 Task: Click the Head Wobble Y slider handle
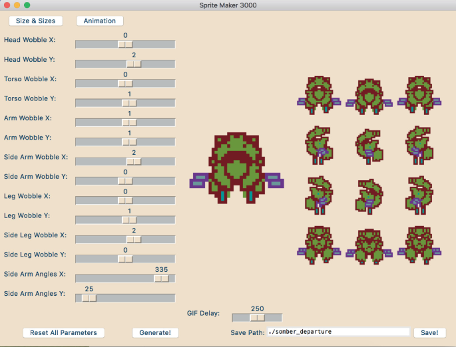[134, 64]
